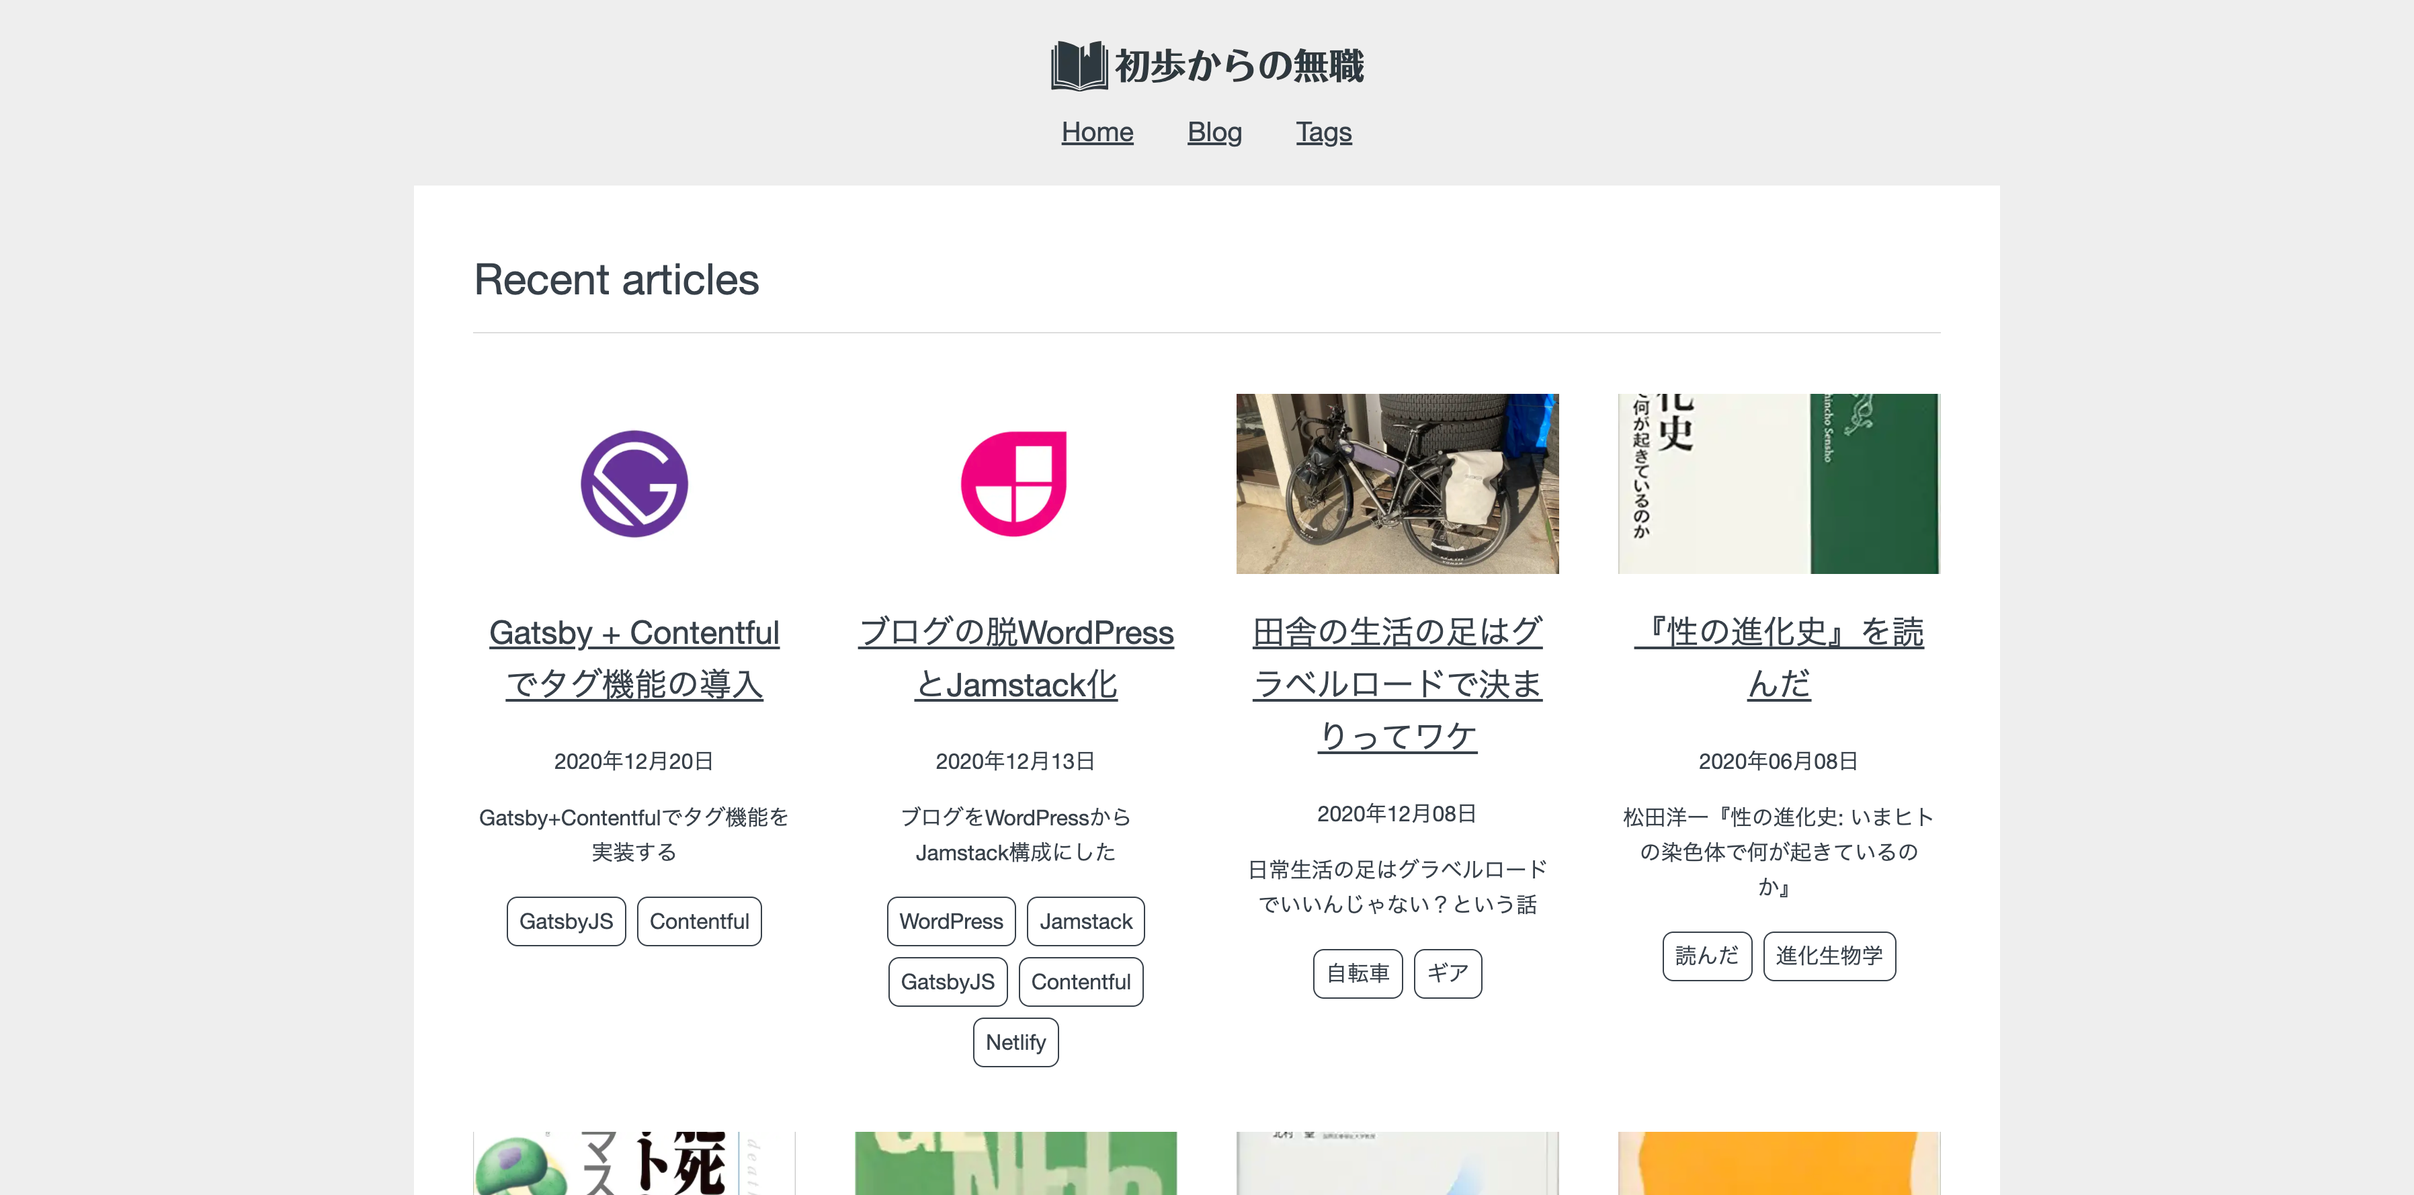Click the ギア tag

tap(1447, 974)
